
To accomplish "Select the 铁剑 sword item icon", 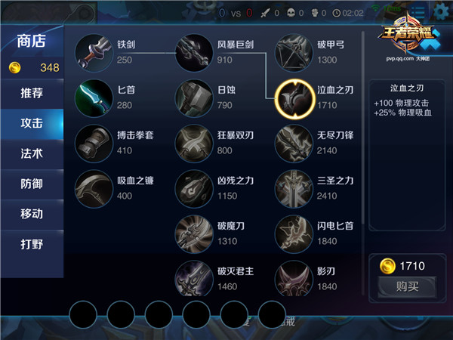I will (x=94, y=53).
